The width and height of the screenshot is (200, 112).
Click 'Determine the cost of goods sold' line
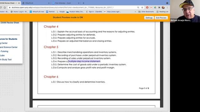tap(89, 64)
